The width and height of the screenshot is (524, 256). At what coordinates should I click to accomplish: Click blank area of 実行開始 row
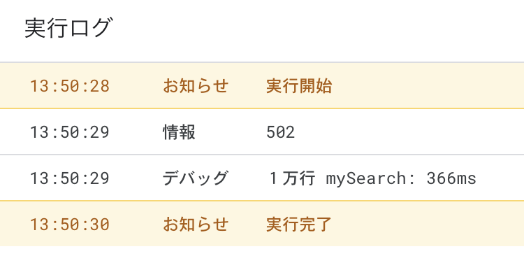[x=428, y=85]
